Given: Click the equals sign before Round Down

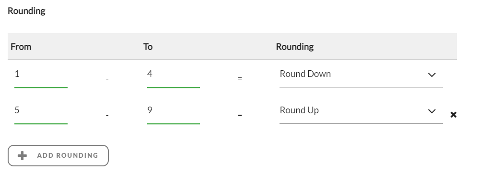Looking at the screenshot, I should (240, 78).
